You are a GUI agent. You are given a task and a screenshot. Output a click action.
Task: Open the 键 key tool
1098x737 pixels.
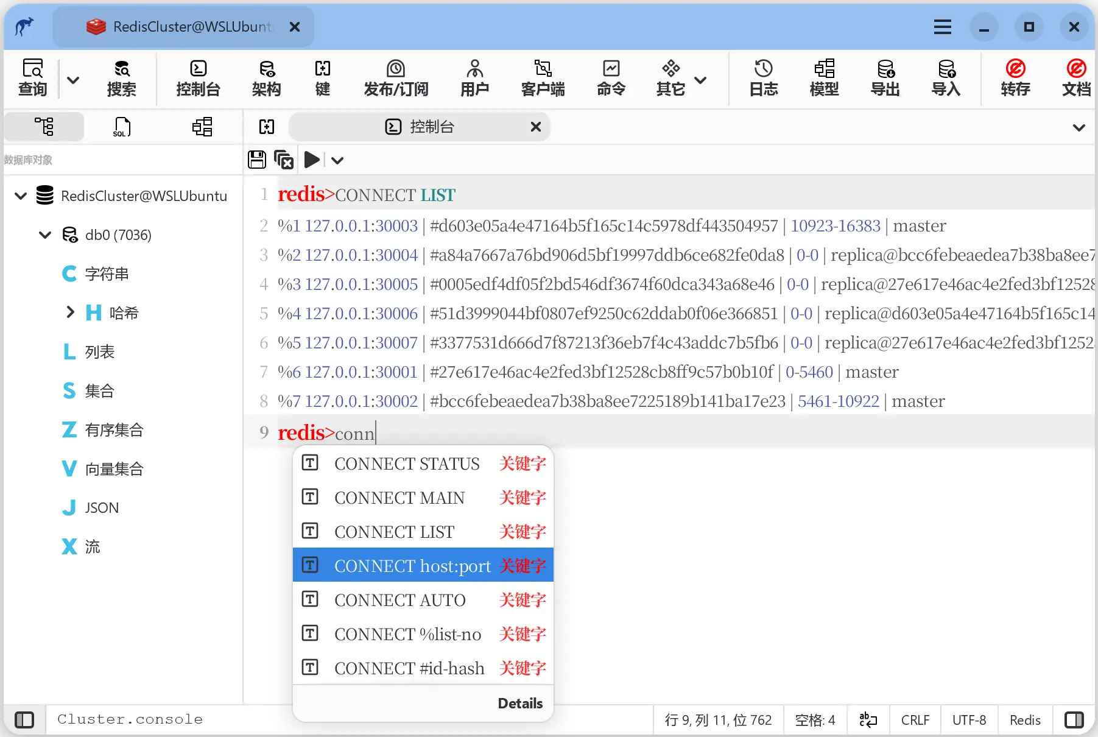tap(323, 78)
